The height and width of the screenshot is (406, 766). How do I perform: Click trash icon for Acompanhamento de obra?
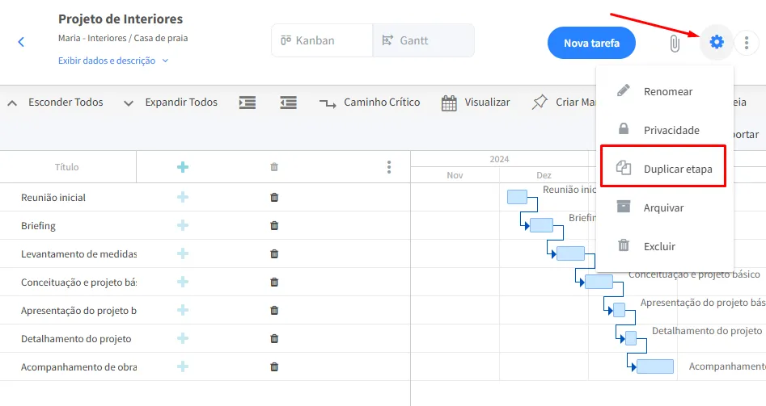(274, 366)
